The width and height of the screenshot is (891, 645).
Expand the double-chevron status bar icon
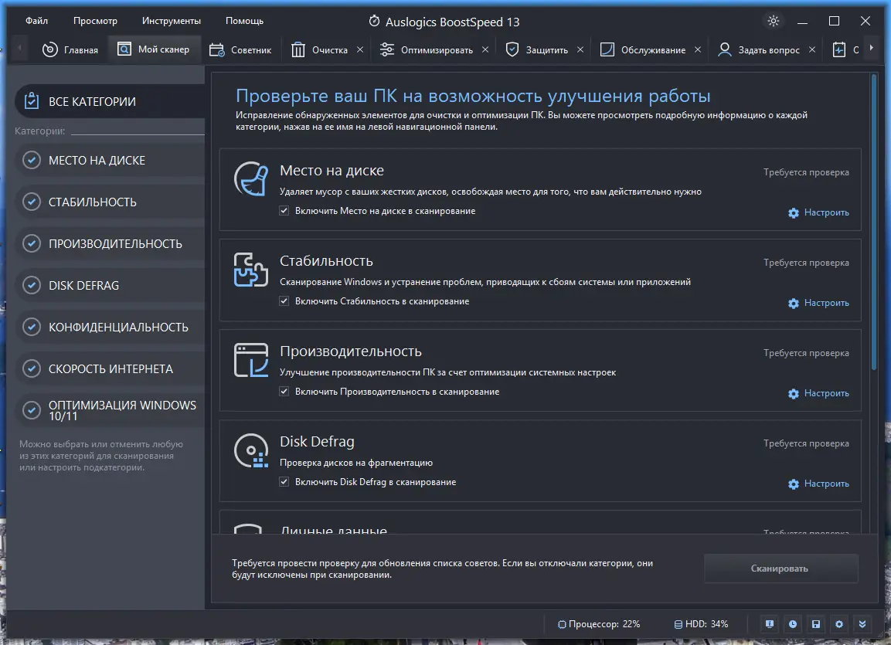tap(862, 624)
